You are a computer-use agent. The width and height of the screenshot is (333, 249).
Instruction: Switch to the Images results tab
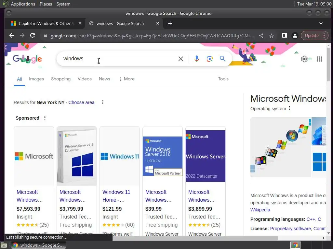click(x=36, y=79)
